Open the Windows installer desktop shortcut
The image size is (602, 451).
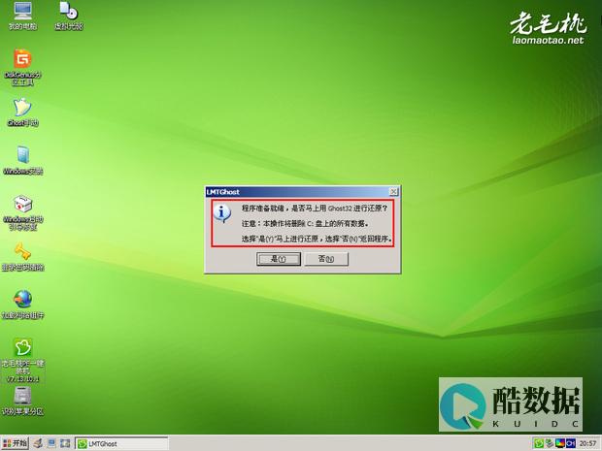(22, 160)
